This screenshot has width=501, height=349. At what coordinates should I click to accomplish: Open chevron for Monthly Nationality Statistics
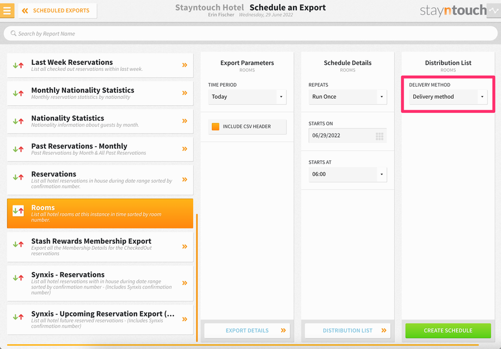click(x=185, y=93)
